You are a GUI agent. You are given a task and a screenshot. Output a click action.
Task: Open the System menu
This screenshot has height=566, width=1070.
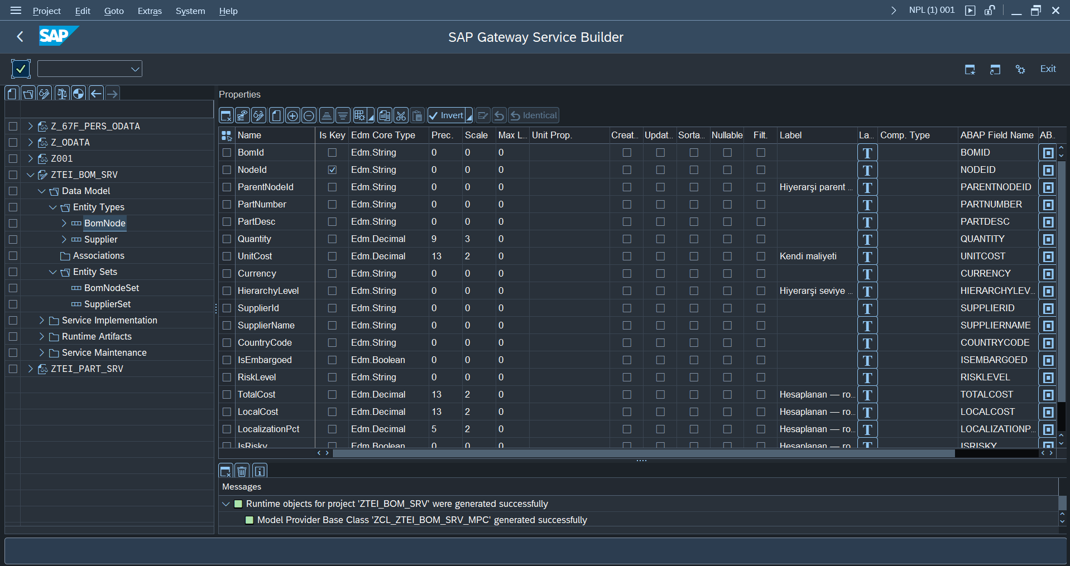tap(190, 11)
